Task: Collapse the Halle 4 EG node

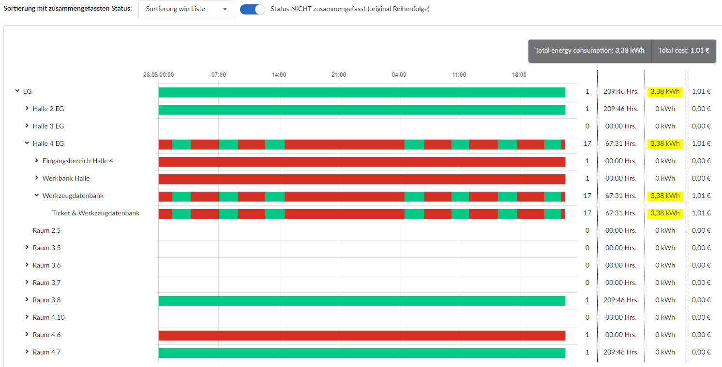Action: pyautogui.click(x=27, y=143)
